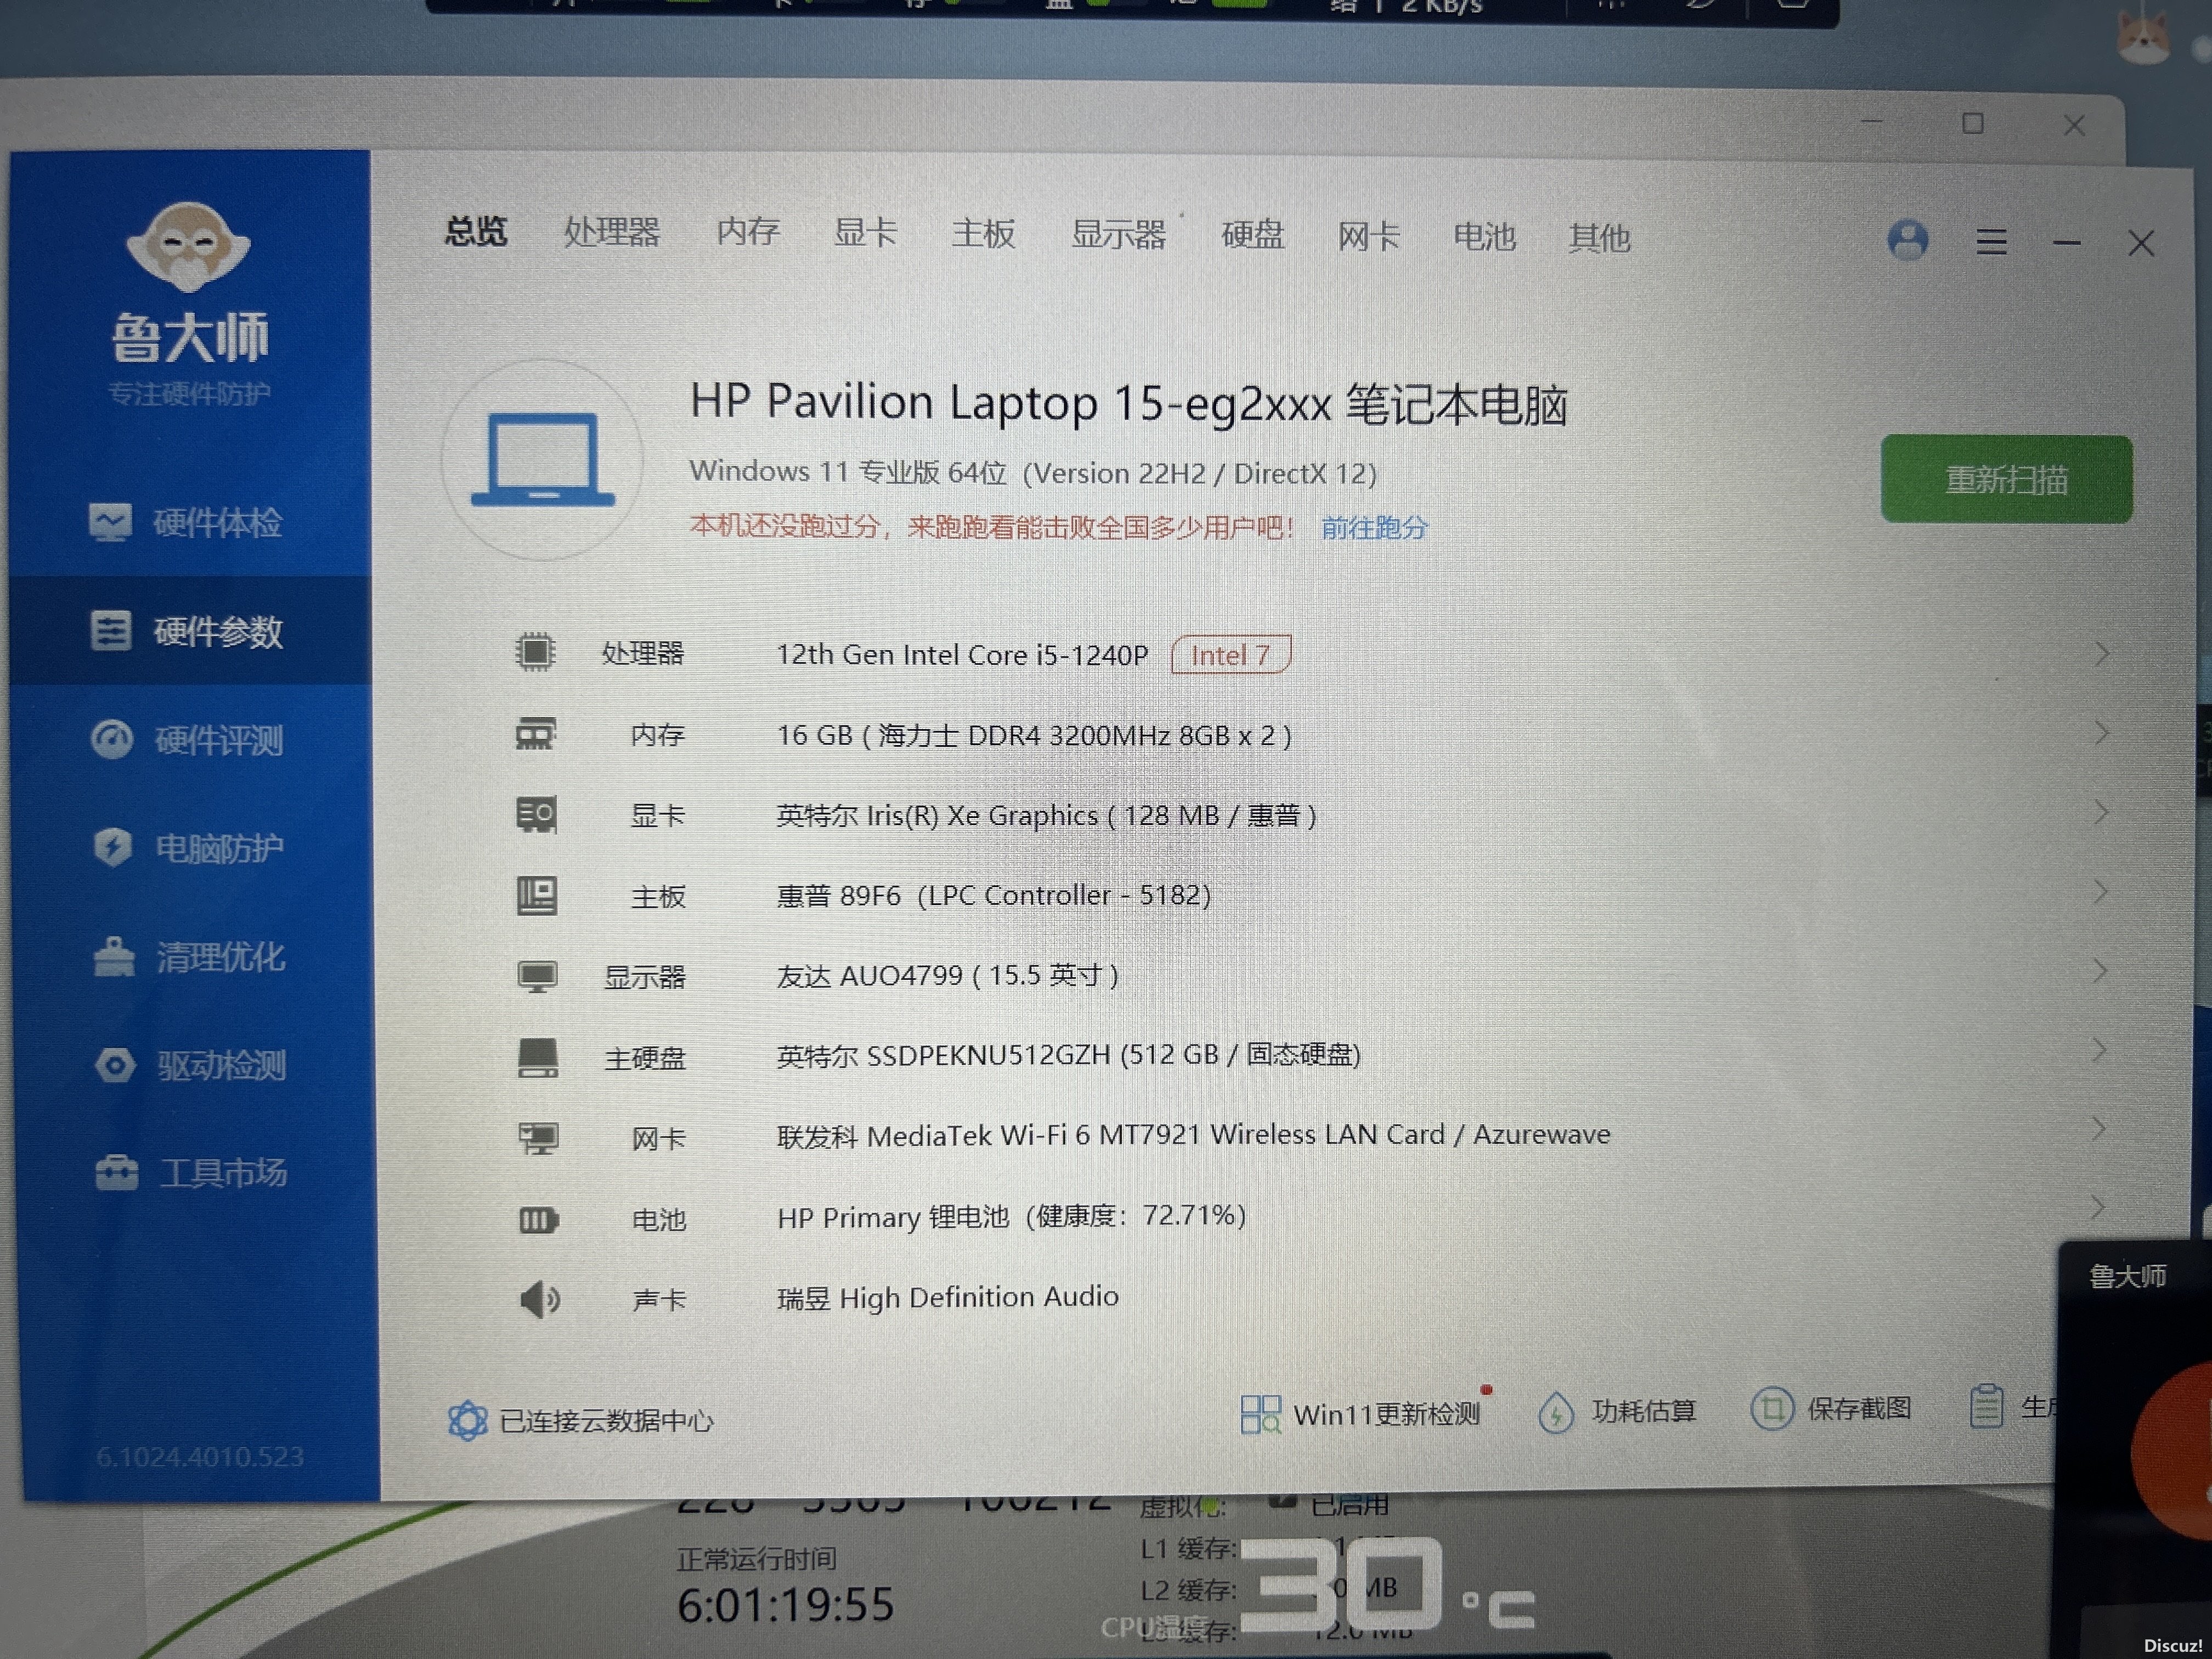The height and width of the screenshot is (1659, 2212).
Task: Click the Intel 7 badge
Action: point(1231,655)
